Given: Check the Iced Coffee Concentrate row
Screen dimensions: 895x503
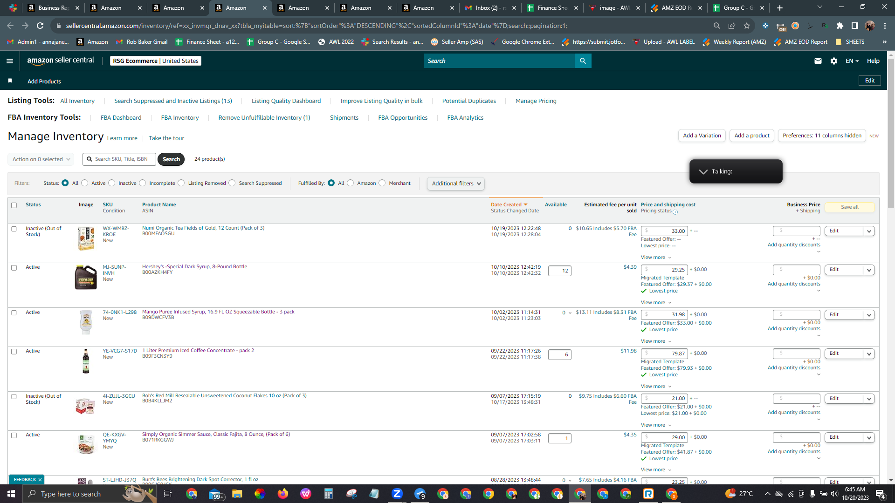Looking at the screenshot, I should click(14, 352).
